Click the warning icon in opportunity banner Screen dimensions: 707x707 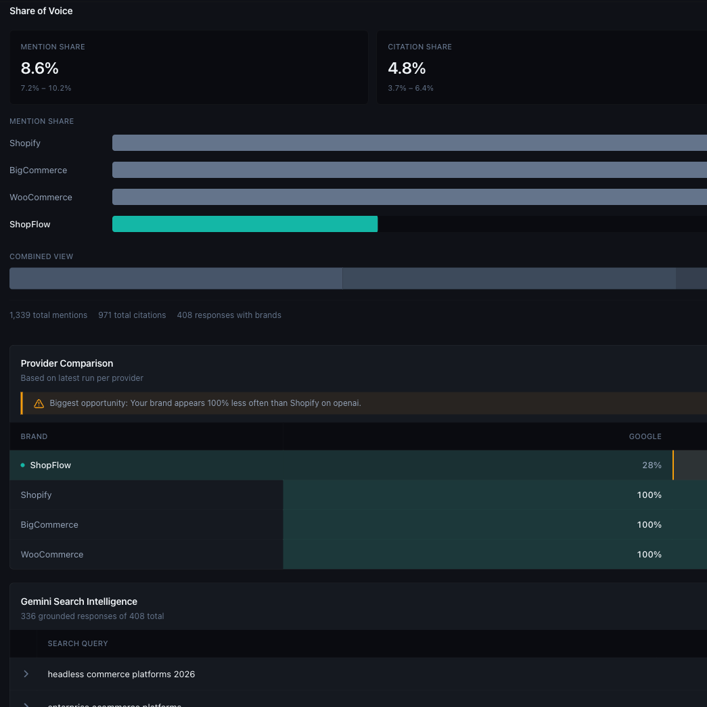point(39,403)
